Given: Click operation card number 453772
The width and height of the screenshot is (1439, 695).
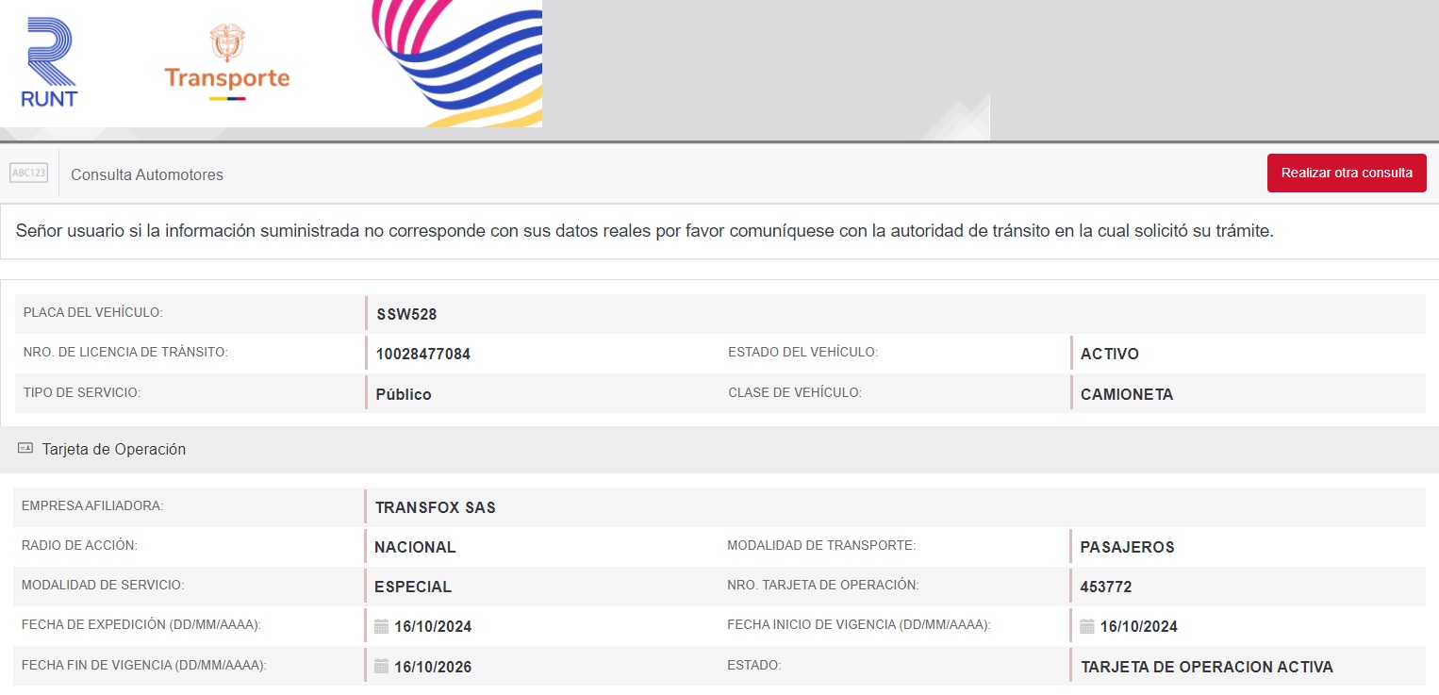Looking at the screenshot, I should click(1105, 587).
